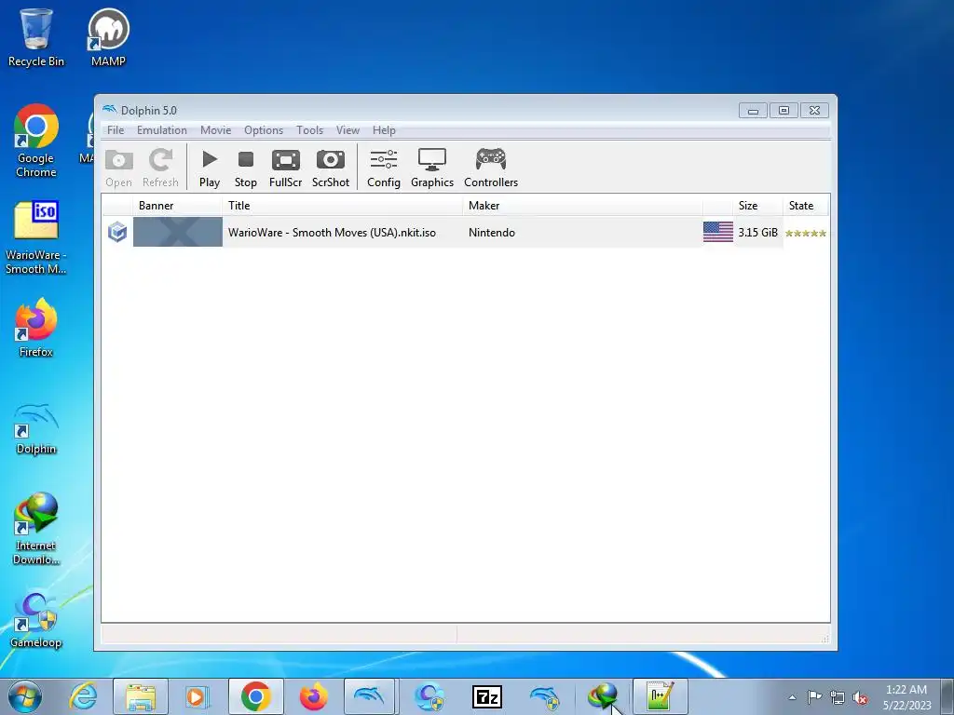Screen dimensions: 954x715
Task: Click the WarioWare game banner thumbnail
Action: coord(178,232)
